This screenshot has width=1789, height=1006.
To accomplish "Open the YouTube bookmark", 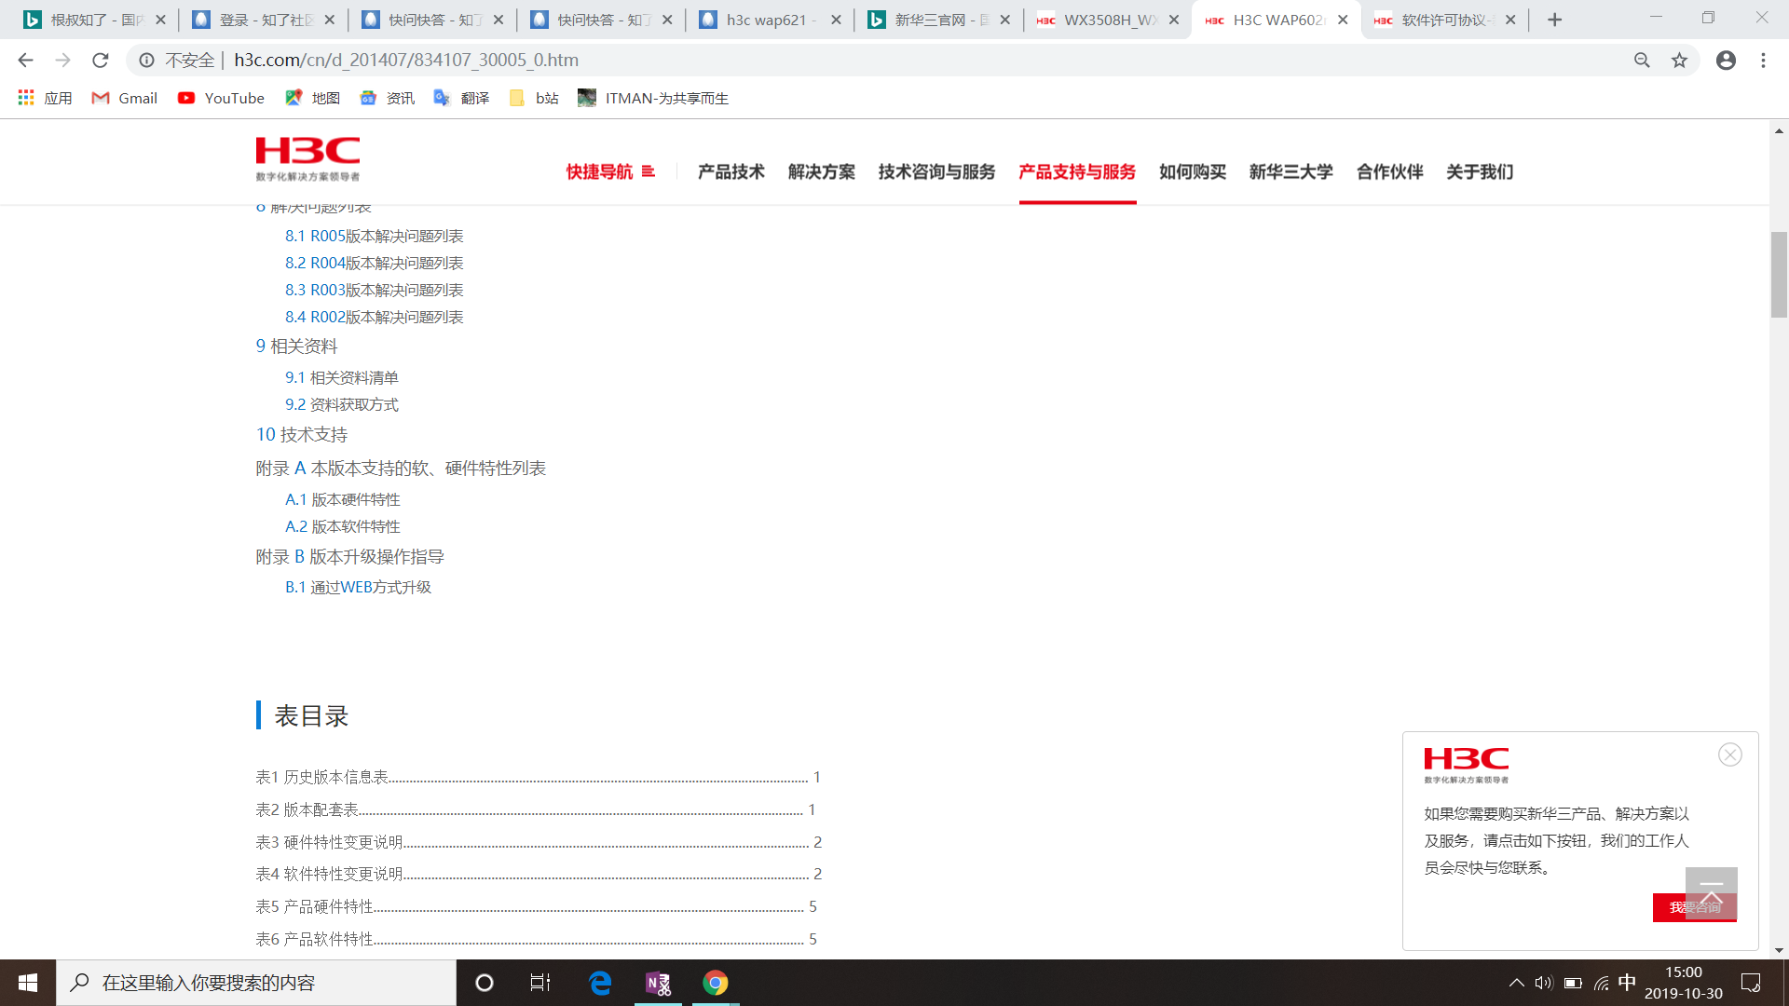I will [x=221, y=98].
